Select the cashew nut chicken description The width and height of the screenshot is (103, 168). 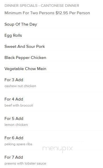[x=20, y=86]
